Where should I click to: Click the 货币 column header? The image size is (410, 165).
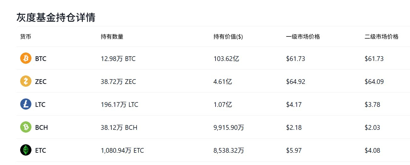(x=25, y=36)
